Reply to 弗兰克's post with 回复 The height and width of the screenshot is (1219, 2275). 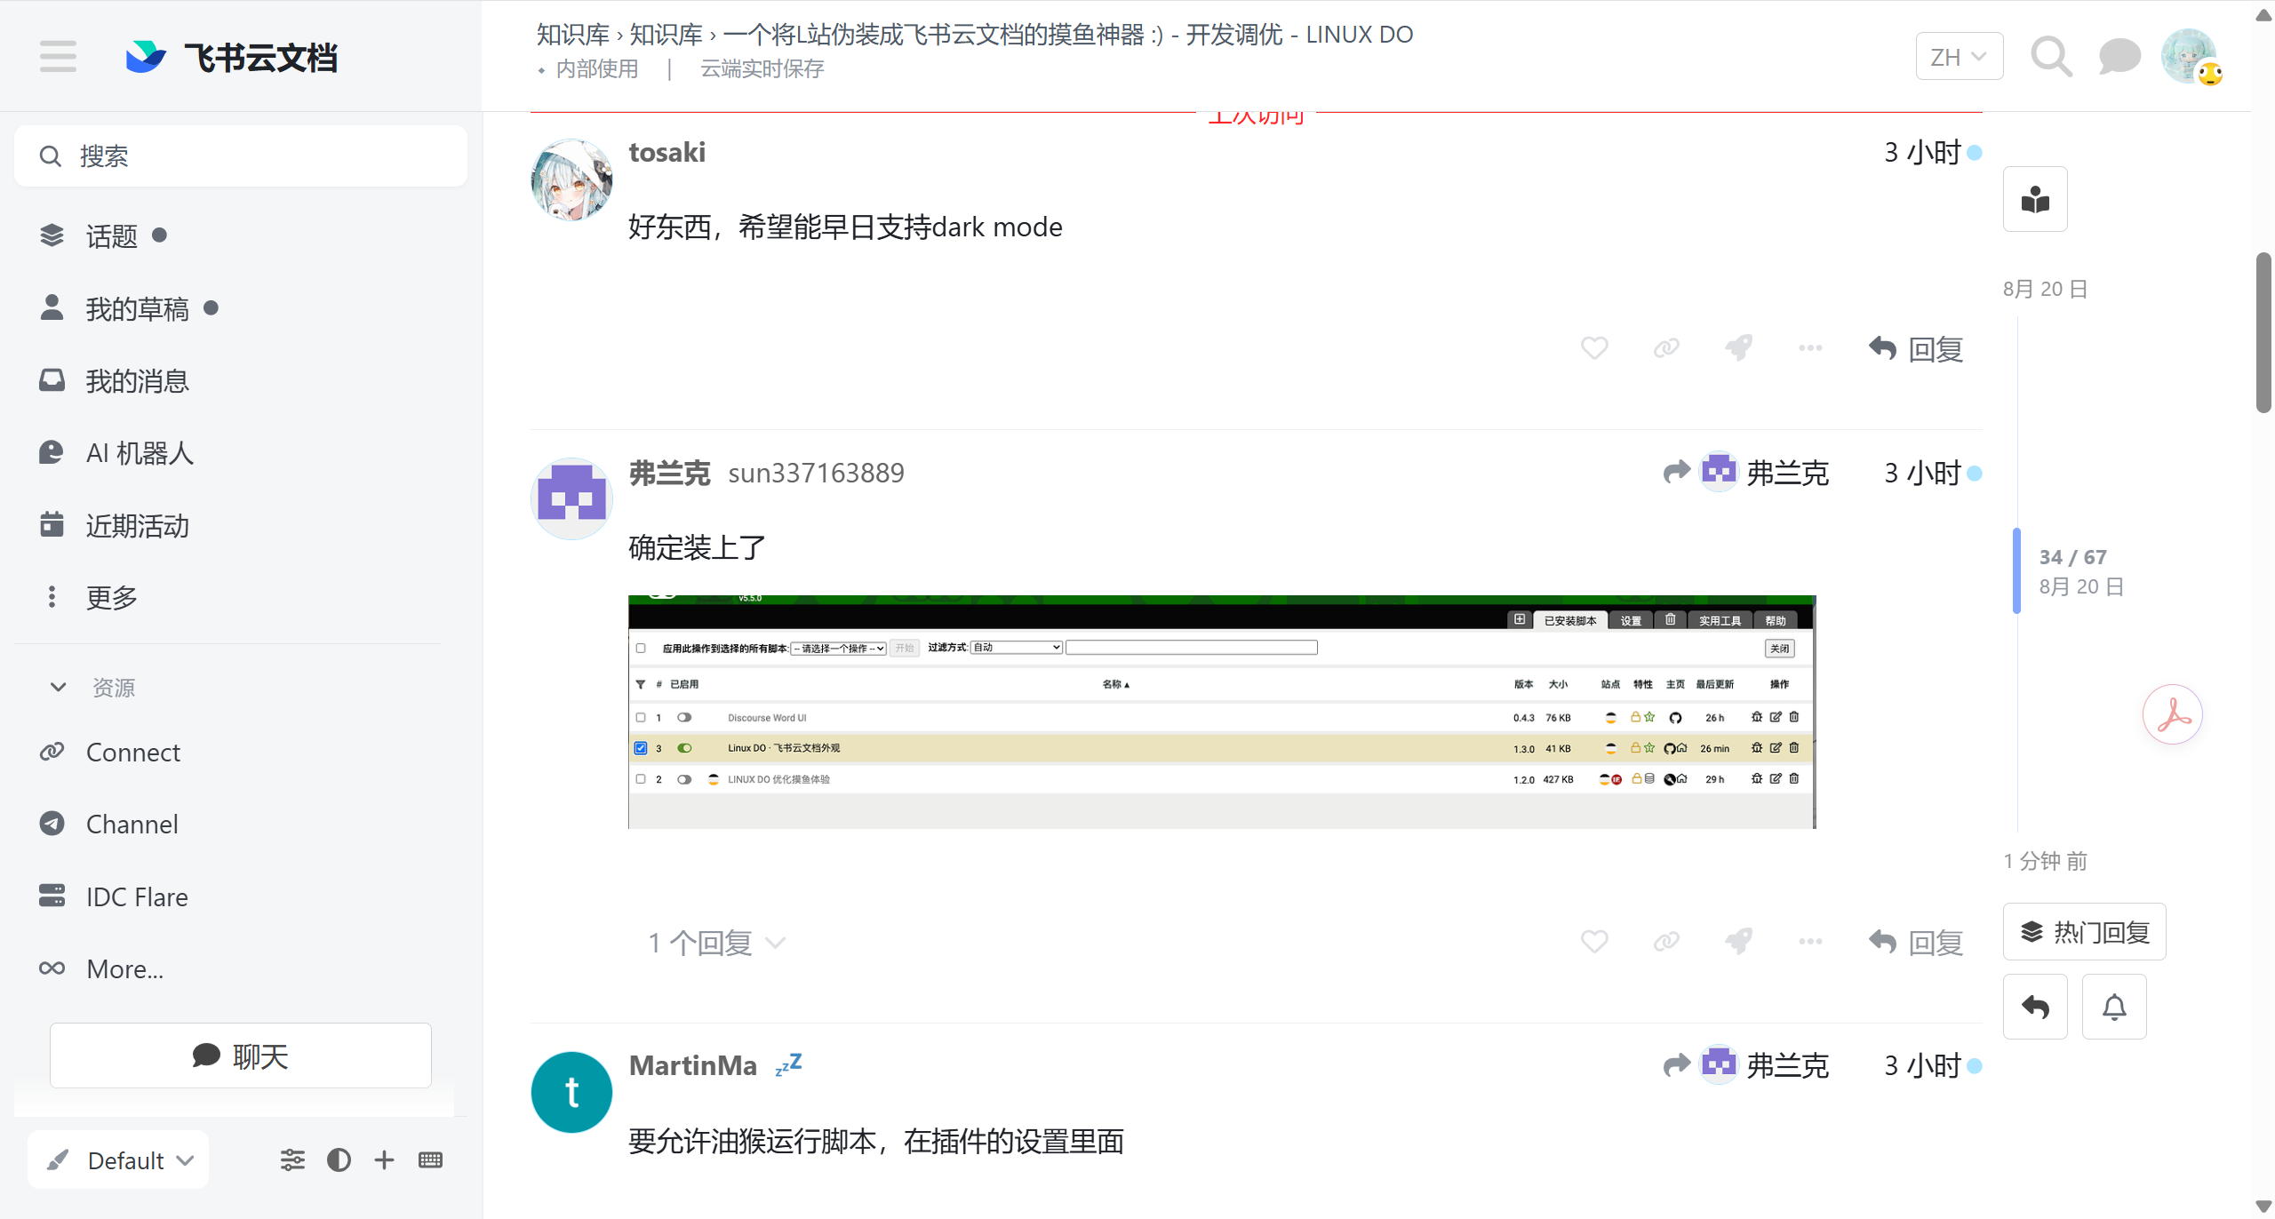point(1916,943)
